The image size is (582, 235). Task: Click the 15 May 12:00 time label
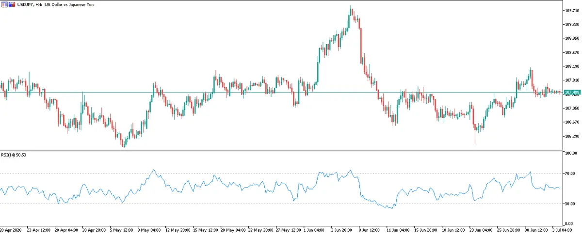pyautogui.click(x=205, y=231)
